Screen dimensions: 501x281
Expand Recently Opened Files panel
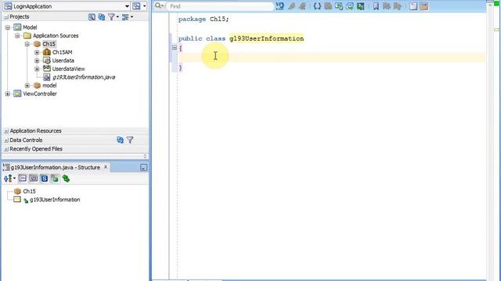pyautogui.click(x=6, y=149)
